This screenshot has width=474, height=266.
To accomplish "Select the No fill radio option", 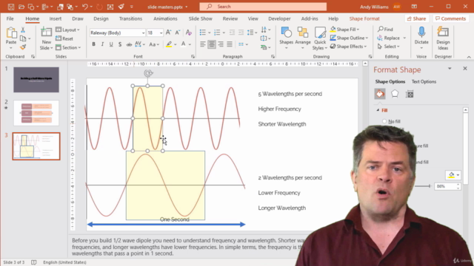I will 384,121.
